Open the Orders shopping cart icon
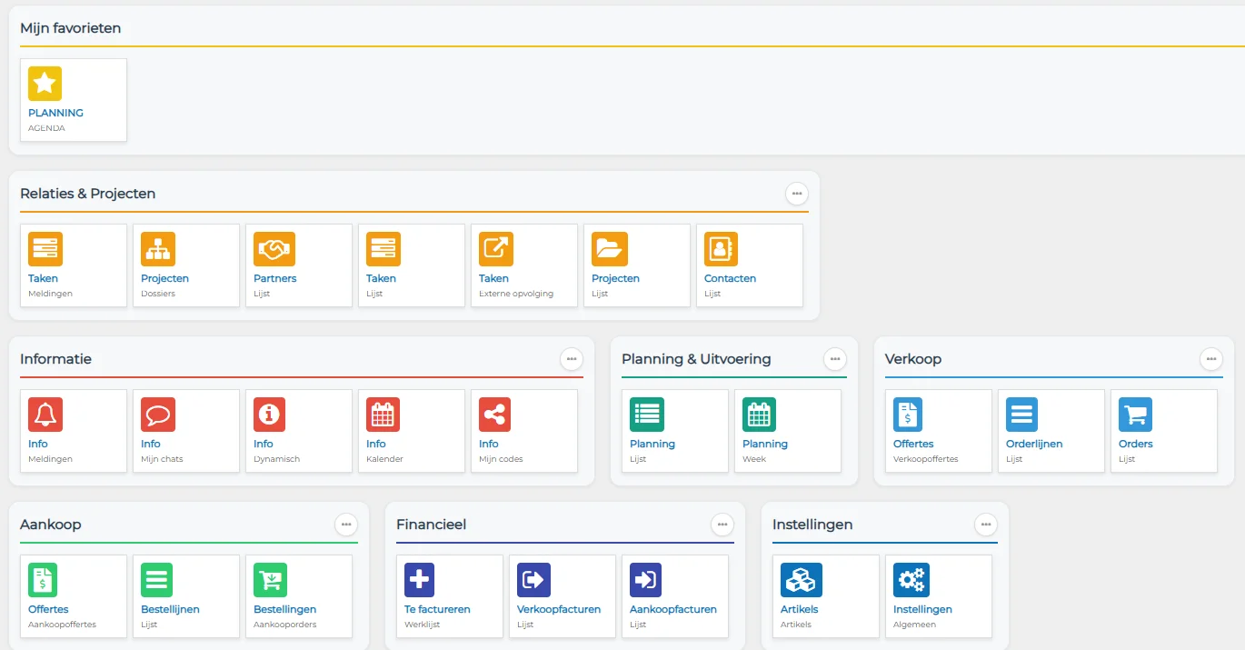Image resolution: width=1245 pixels, height=650 pixels. [1136, 415]
